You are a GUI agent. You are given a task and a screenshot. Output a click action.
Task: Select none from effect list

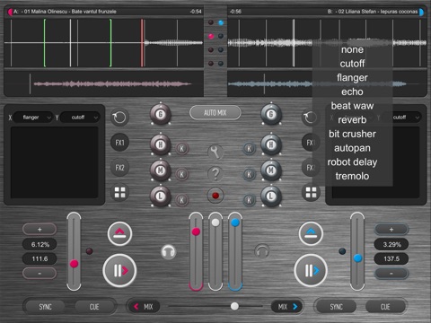click(x=352, y=49)
